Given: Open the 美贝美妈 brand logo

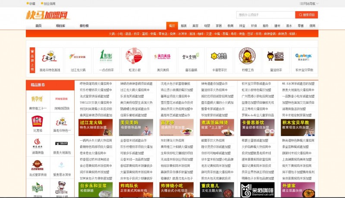Looking at the screenshot, I should coord(163,57).
